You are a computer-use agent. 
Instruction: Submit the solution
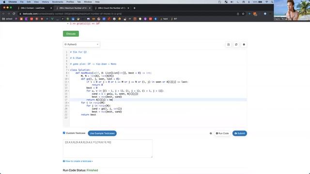[240, 133]
